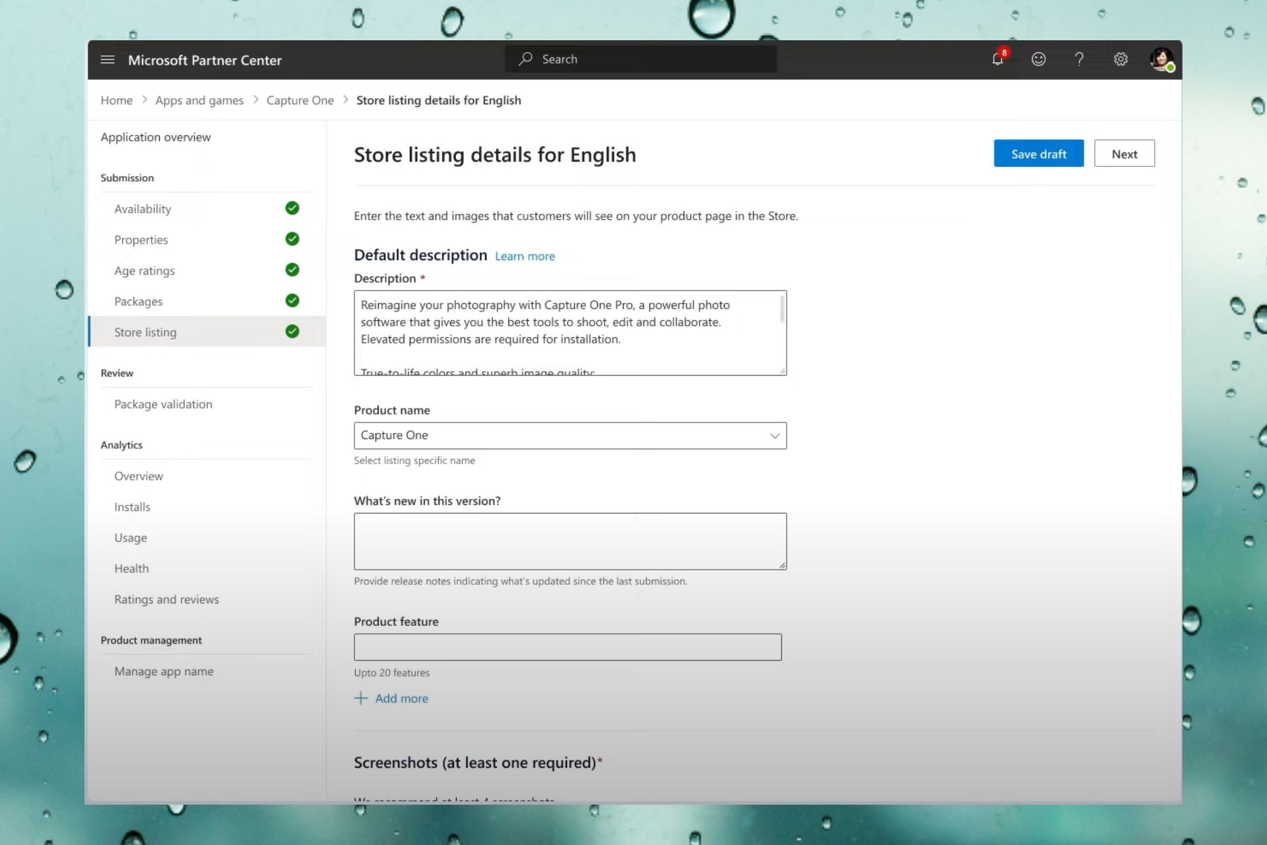Click 'Store listing details for English' breadcrumb
The height and width of the screenshot is (845, 1267).
tap(439, 100)
